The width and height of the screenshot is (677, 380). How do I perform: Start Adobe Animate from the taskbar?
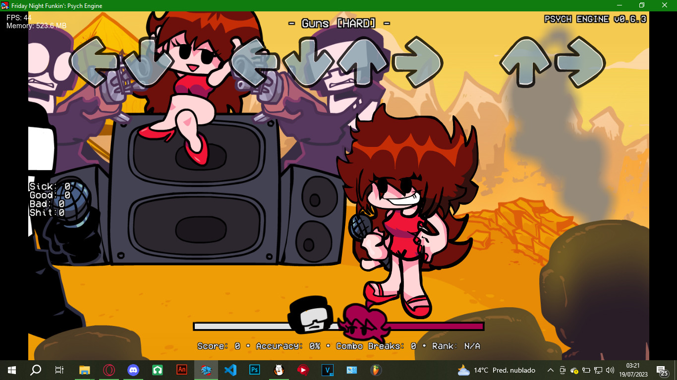pos(181,370)
